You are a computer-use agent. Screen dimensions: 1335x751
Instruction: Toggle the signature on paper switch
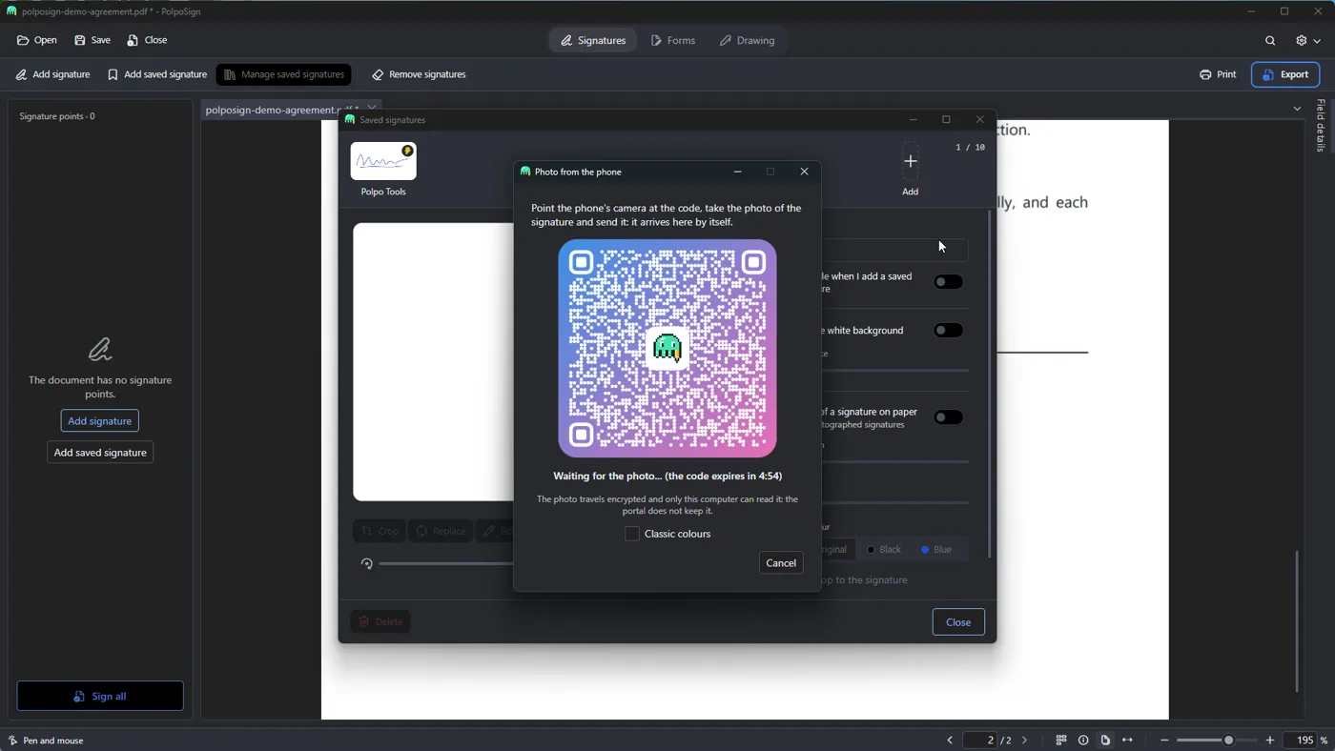click(x=948, y=417)
